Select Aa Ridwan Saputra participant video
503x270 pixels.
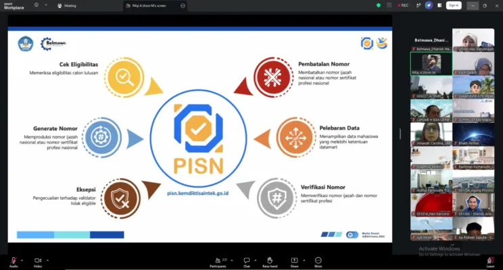473,229
